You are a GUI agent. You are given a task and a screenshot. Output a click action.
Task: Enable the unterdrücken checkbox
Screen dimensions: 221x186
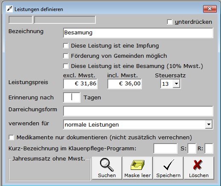pyautogui.click(x=170, y=22)
